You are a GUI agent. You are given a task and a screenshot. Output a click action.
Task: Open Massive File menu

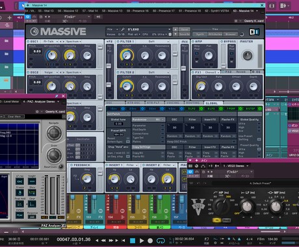(x=112, y=29)
